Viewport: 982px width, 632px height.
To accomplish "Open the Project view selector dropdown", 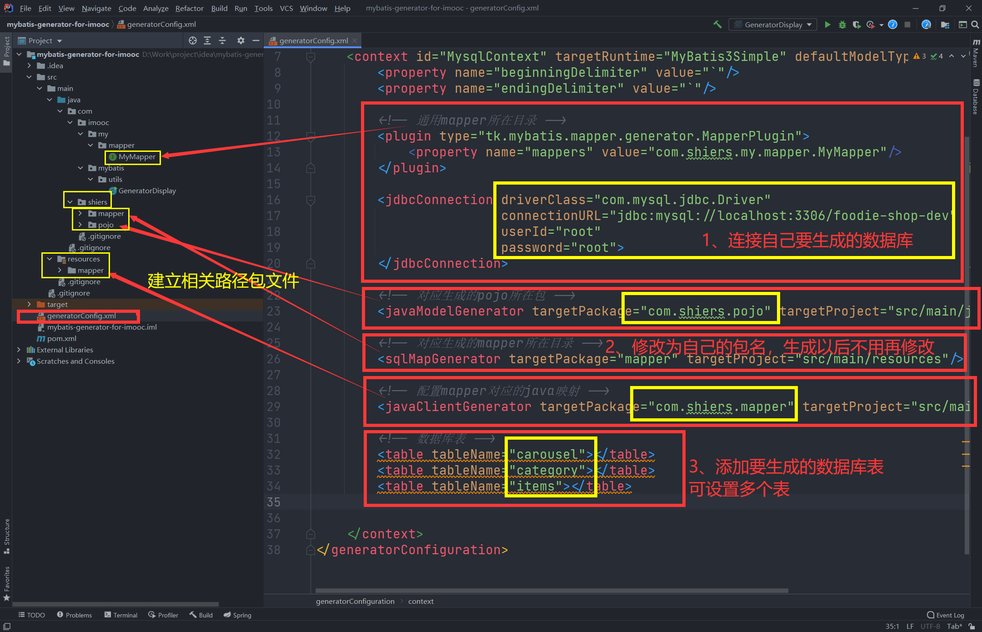I will point(40,40).
